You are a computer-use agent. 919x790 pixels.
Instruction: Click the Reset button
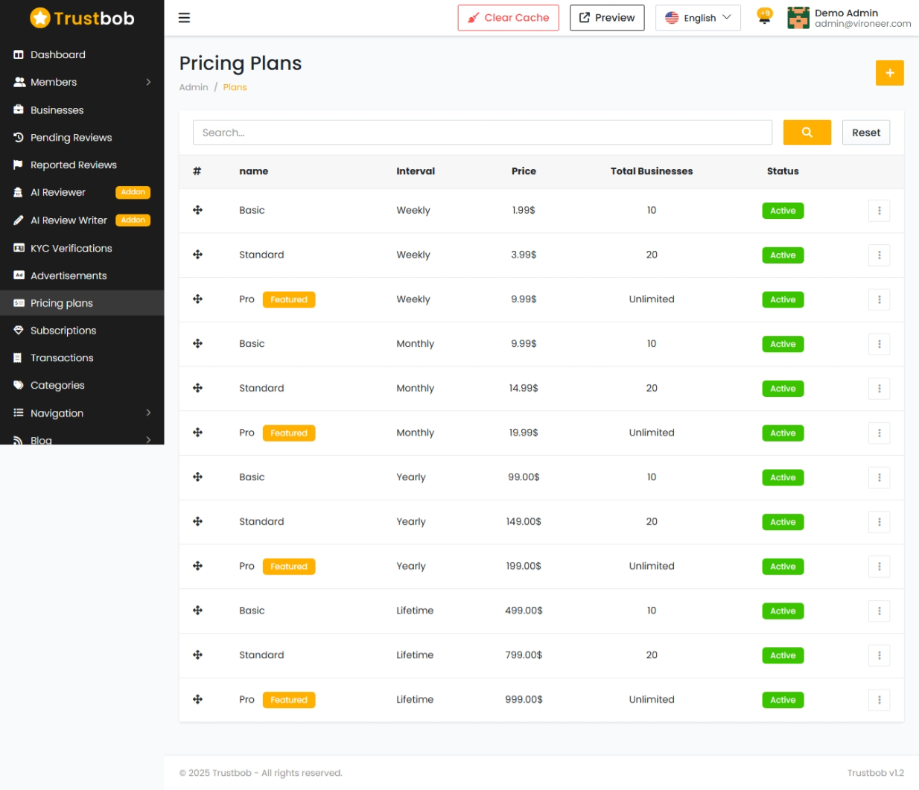(x=866, y=133)
